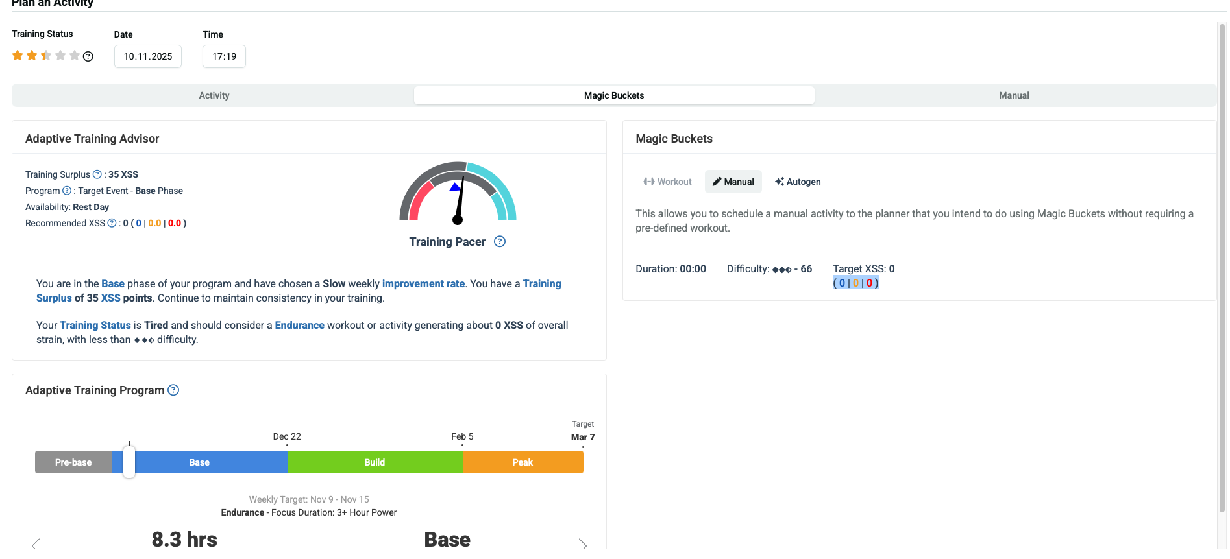Image resolution: width=1230 pixels, height=559 pixels.
Task: Open the Time picker field
Action: pos(224,56)
